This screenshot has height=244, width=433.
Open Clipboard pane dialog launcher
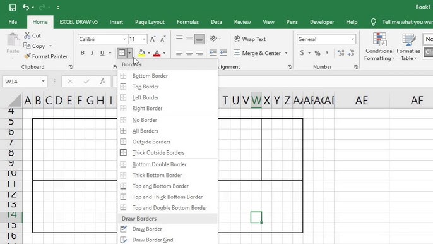[x=71, y=67]
